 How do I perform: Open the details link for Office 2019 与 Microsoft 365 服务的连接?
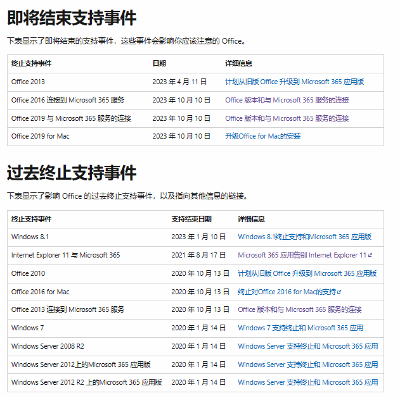[287, 118]
